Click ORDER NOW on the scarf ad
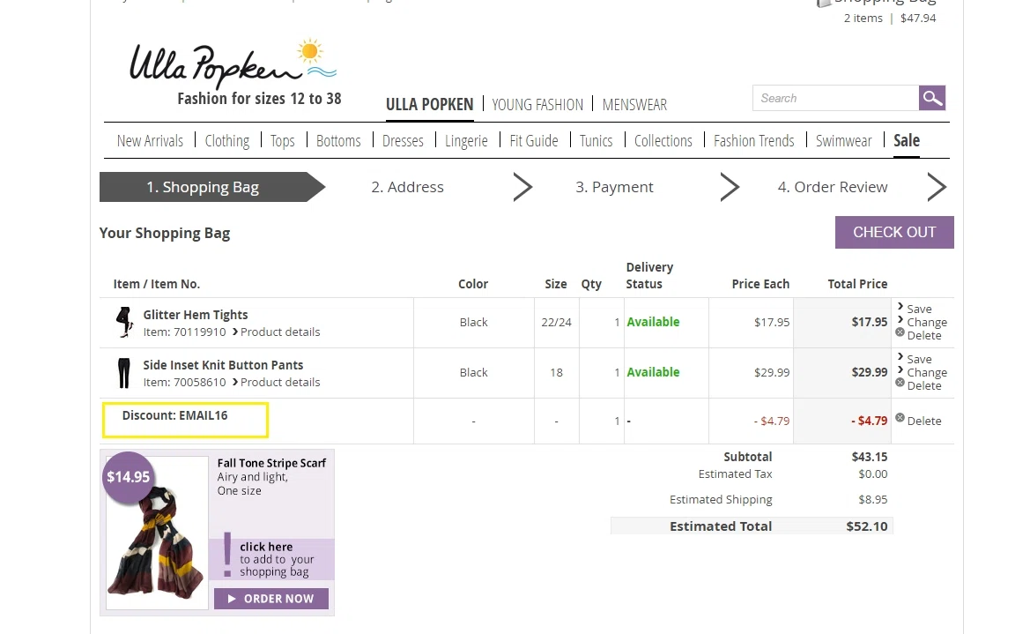The height and width of the screenshot is (634, 1030). (x=271, y=599)
